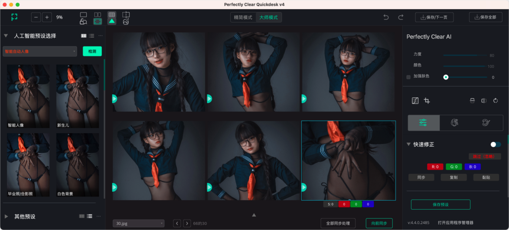Expand the filmstrip with bottom arrow
The height and width of the screenshot is (230, 509).
click(254, 215)
